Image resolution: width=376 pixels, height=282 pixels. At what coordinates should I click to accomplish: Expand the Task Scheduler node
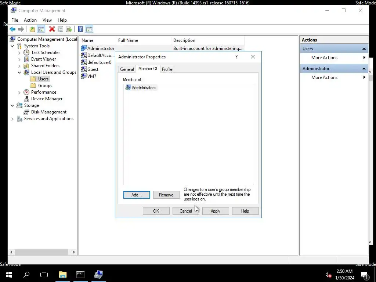click(19, 53)
